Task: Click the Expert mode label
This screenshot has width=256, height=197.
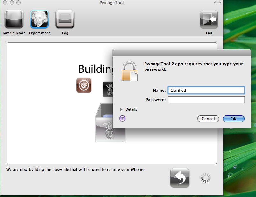Action: (x=40, y=33)
